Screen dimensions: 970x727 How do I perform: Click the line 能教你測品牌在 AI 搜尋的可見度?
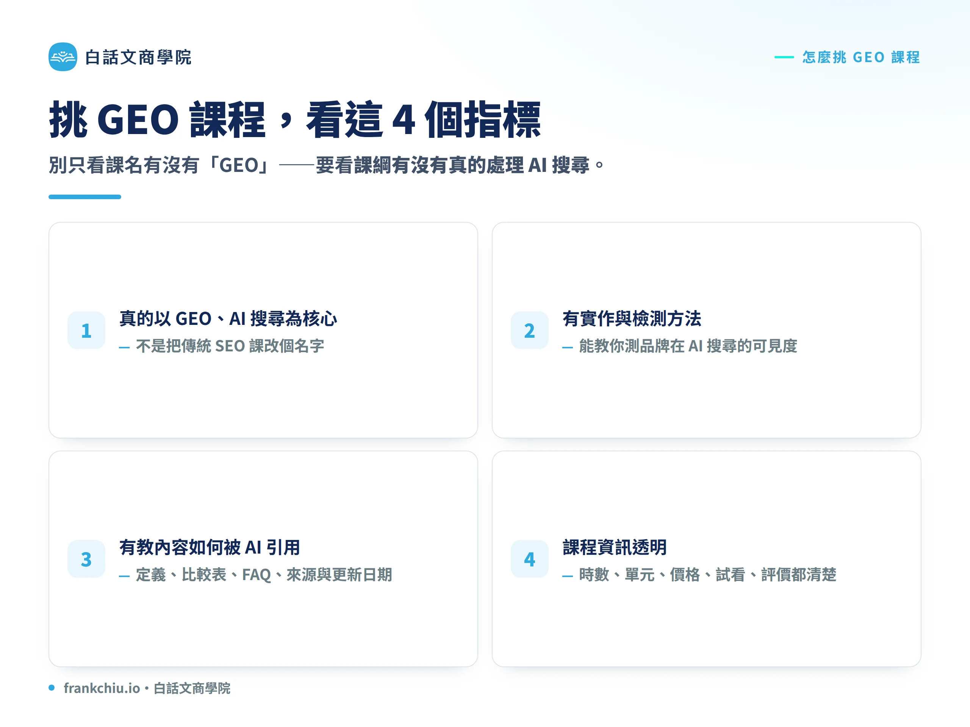[688, 346]
